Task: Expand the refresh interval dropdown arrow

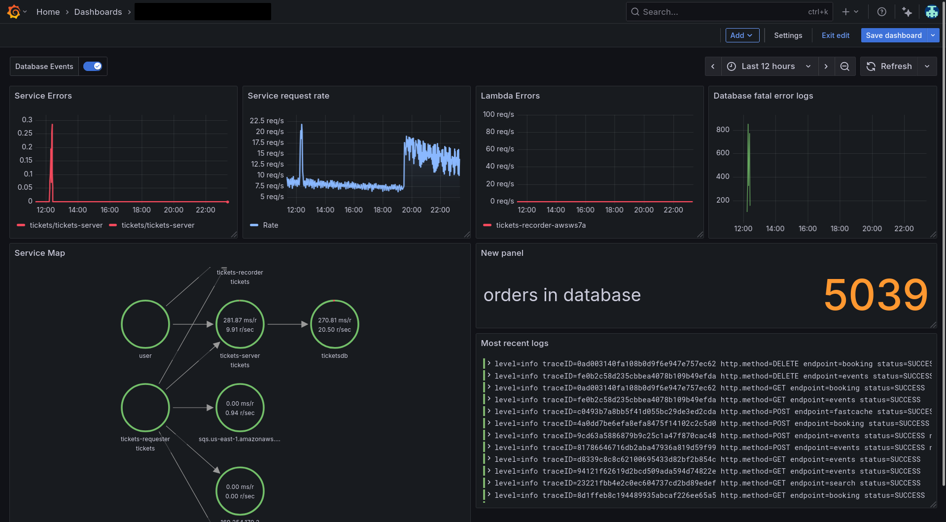Action: [927, 67]
